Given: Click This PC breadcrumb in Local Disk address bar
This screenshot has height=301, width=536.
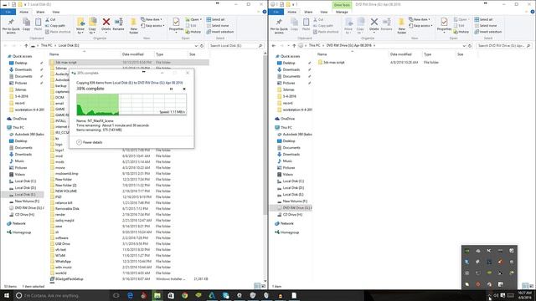Looking at the screenshot, I should (x=47, y=45).
